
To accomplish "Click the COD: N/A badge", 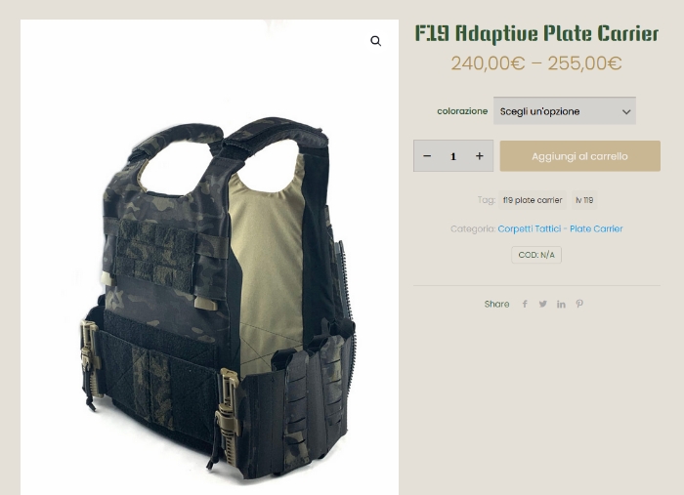I will click(x=536, y=255).
